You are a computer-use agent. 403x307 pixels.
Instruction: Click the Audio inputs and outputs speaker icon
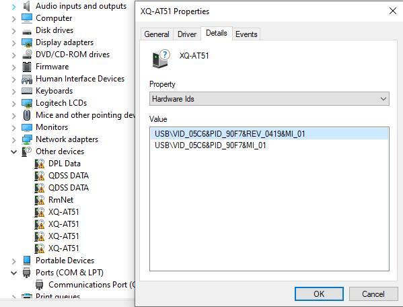point(27,6)
